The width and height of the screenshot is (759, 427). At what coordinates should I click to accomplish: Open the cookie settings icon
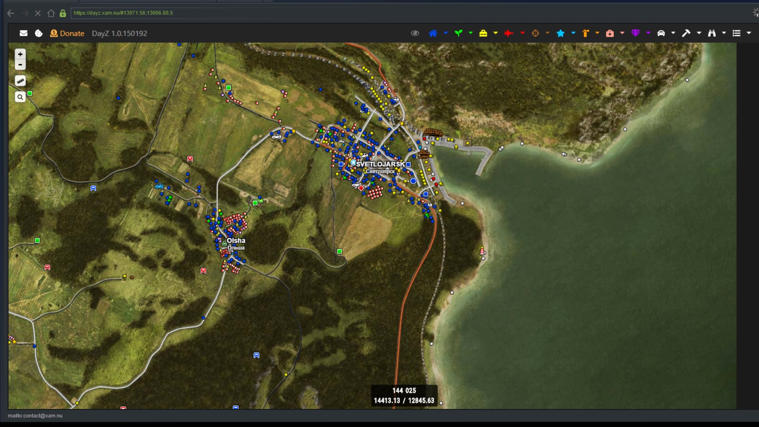(39, 33)
